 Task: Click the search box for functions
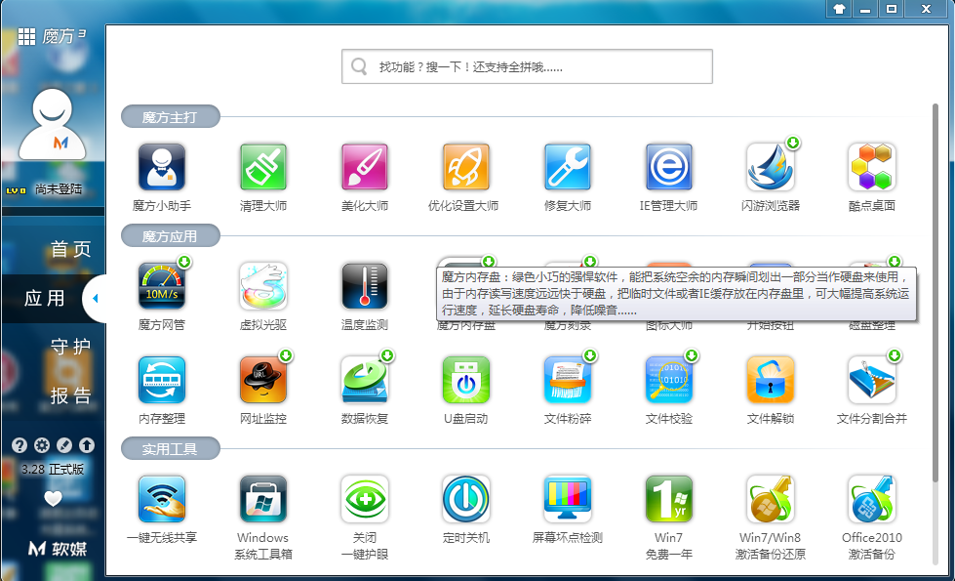pyautogui.click(x=527, y=66)
